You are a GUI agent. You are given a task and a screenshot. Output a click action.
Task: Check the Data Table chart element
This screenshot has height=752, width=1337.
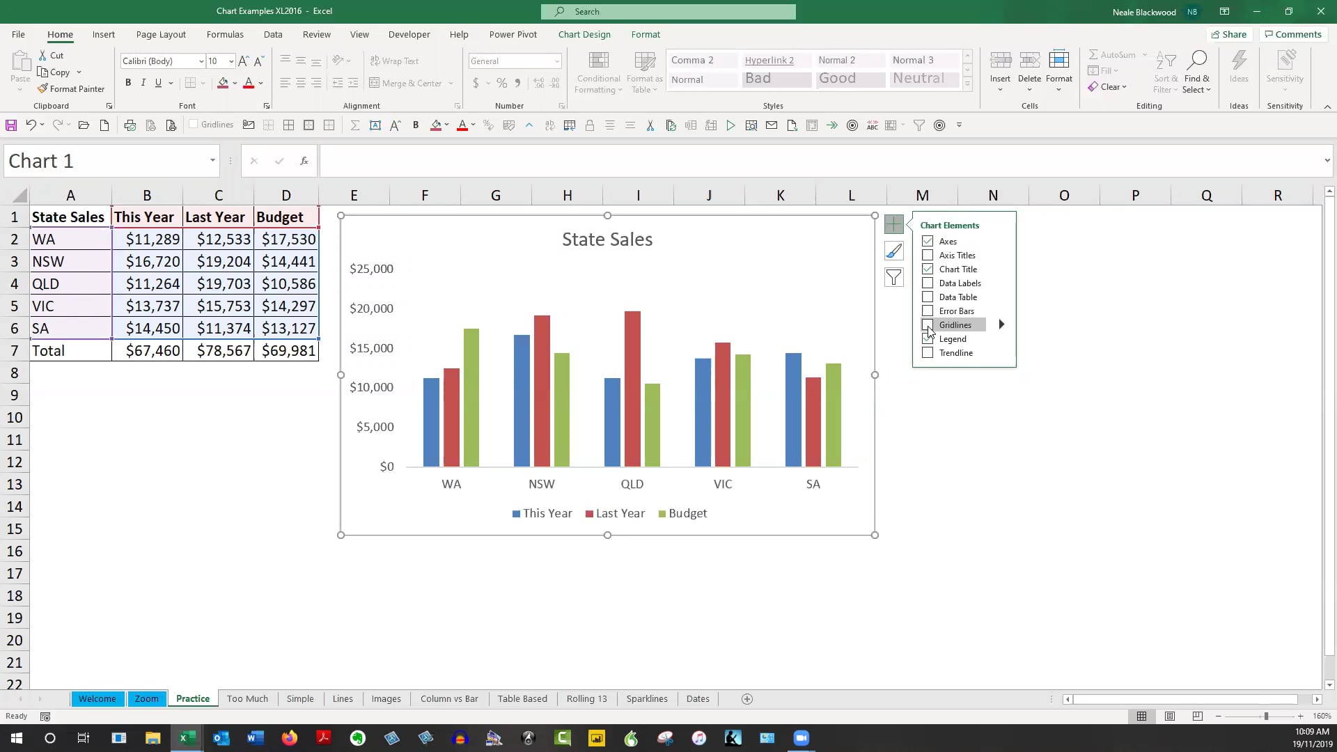point(928,297)
